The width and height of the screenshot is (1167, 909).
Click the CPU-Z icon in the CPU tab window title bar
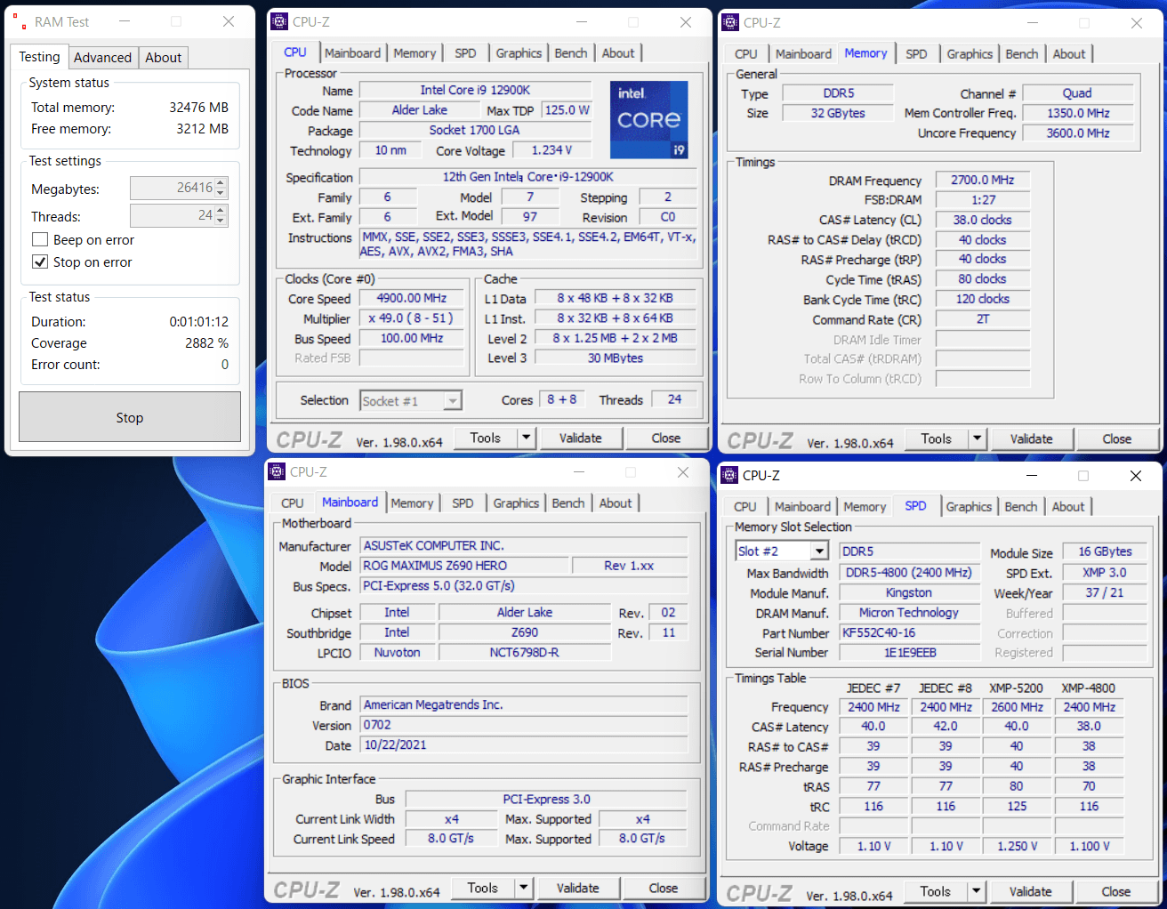[x=279, y=22]
